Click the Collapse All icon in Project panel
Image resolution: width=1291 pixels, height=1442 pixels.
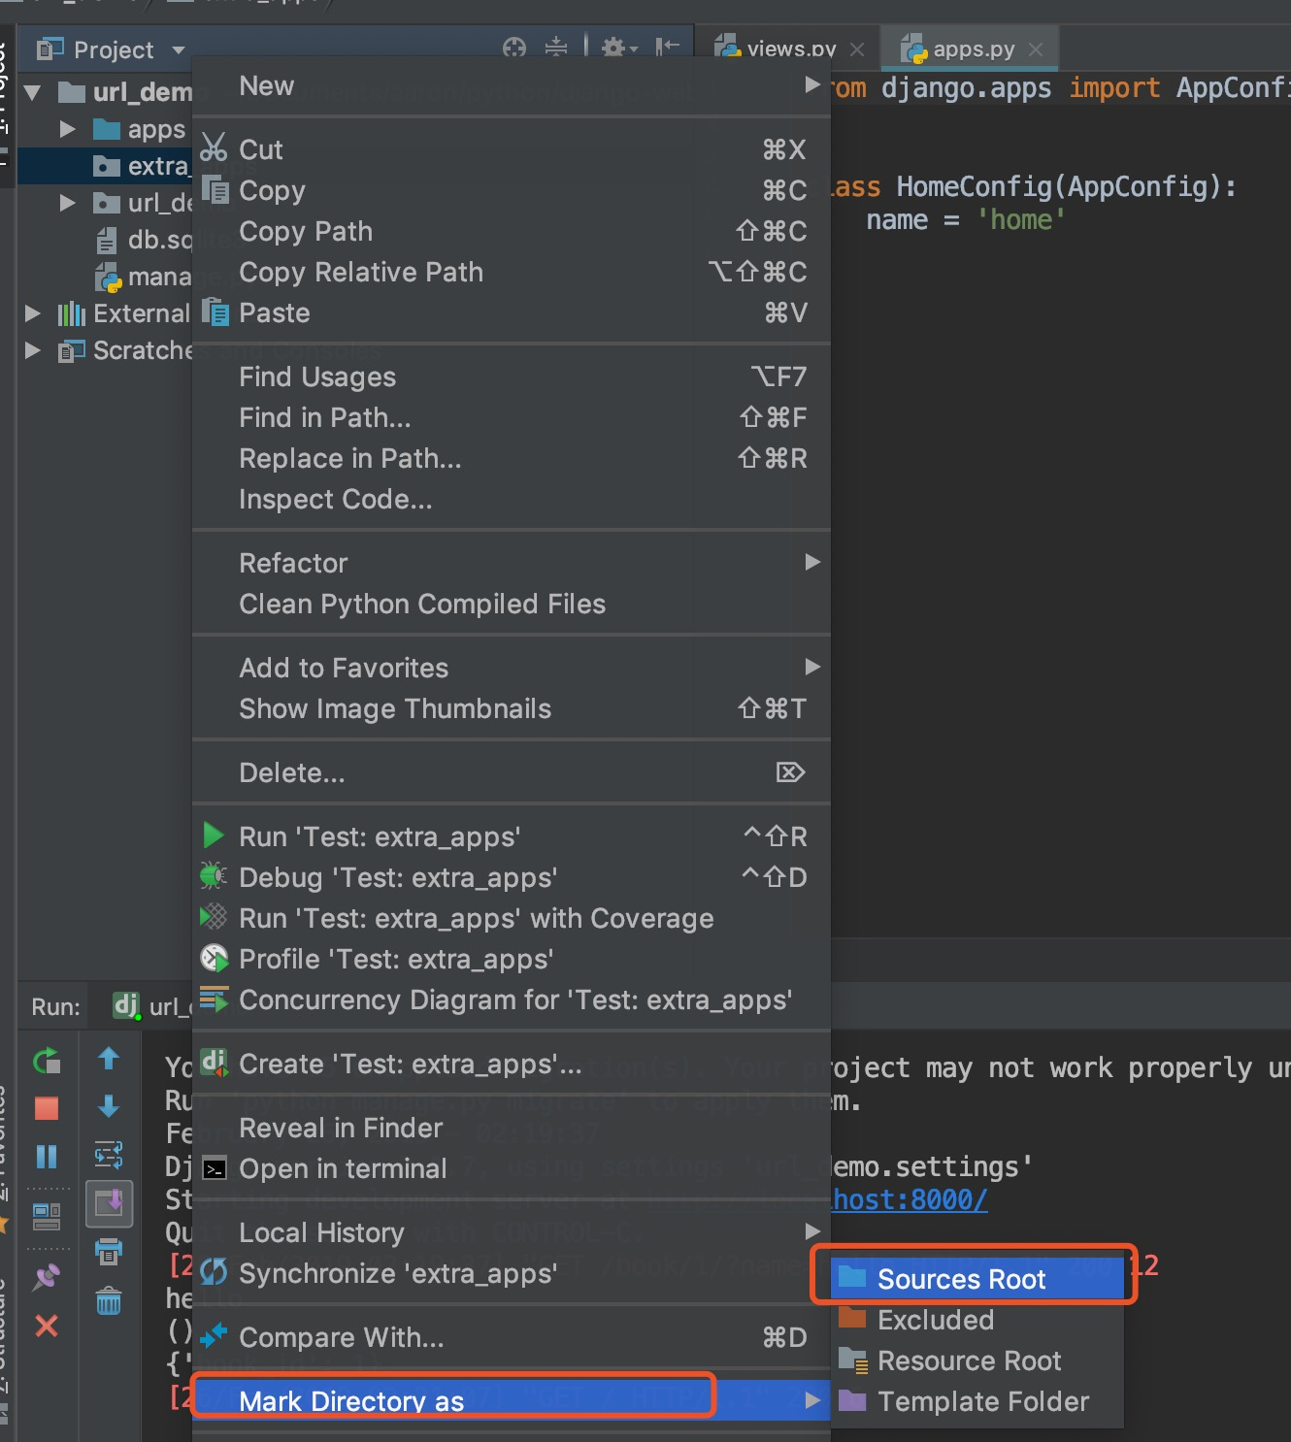pyautogui.click(x=556, y=48)
